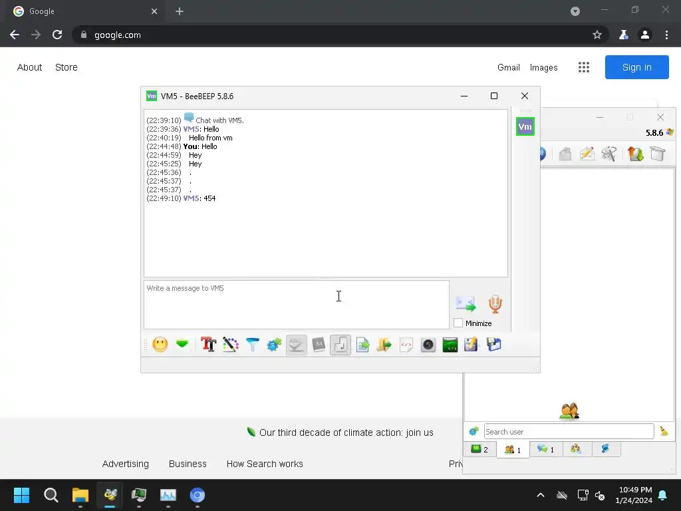Click the Windows flag icon beside 5.8.6
681x511 pixels.
pos(670,132)
